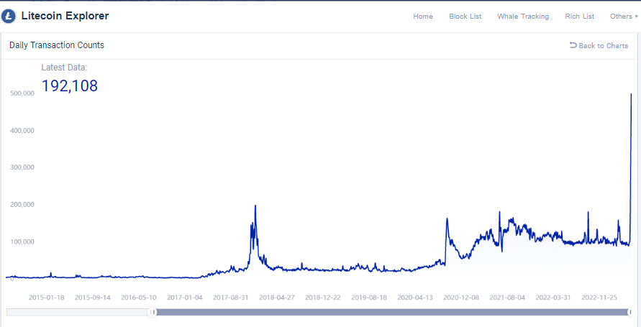Viewport: 641px width, 327px height.
Task: Open the Rich List page
Action: pyautogui.click(x=579, y=17)
